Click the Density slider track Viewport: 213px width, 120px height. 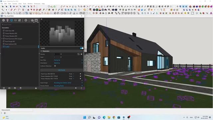[x=69, y=54]
